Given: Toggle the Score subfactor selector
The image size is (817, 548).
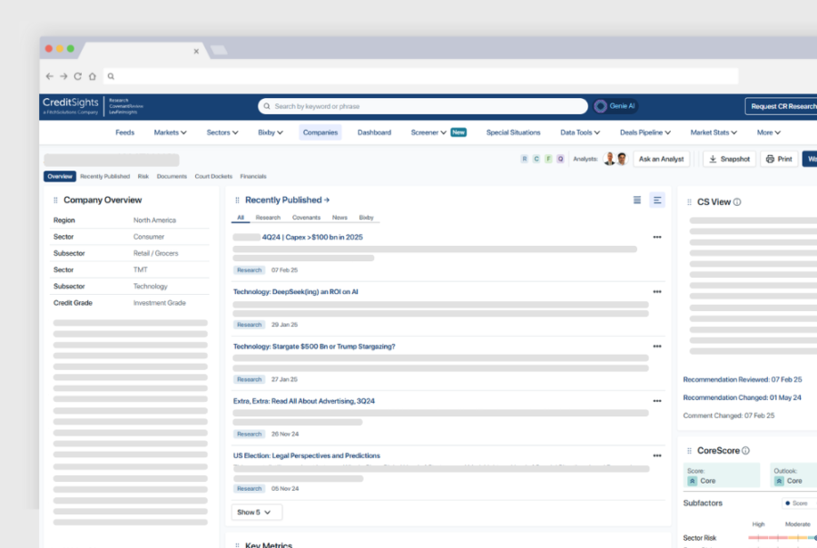Looking at the screenshot, I should (x=796, y=503).
